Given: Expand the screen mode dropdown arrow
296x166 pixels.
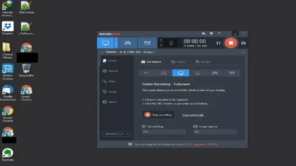Looking at the screenshot, I should (x=116, y=43).
